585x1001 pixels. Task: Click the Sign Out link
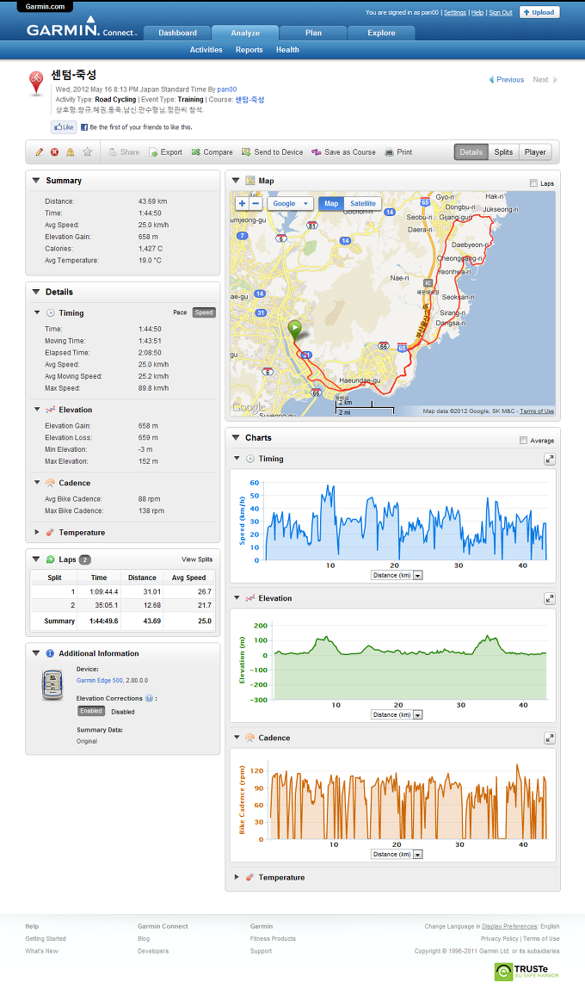click(501, 13)
